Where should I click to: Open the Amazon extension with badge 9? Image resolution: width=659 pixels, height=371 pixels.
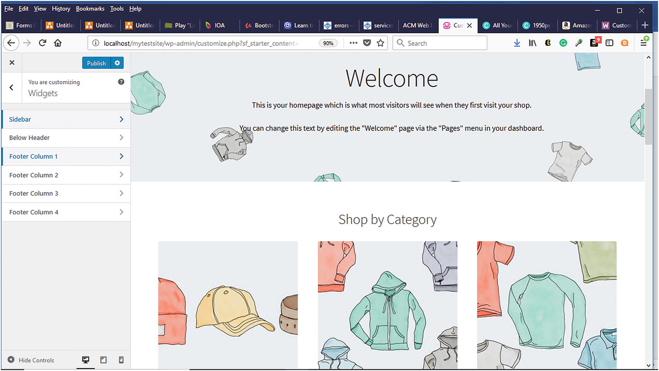tap(594, 42)
